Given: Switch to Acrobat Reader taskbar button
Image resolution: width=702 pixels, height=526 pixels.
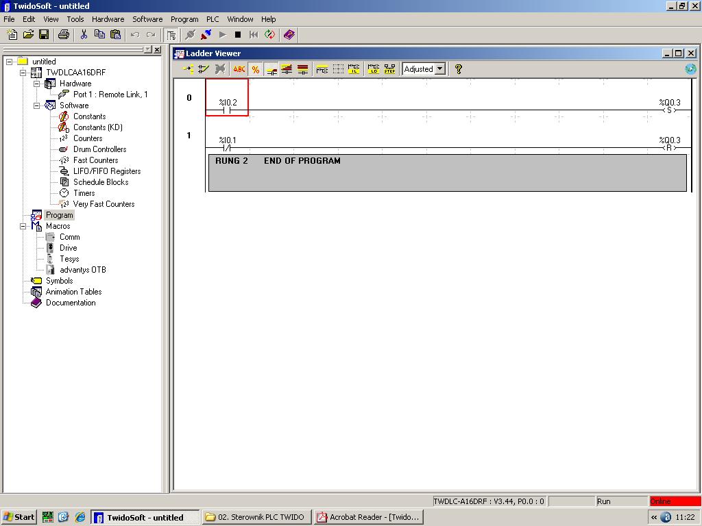Looking at the screenshot, I should coord(368,517).
